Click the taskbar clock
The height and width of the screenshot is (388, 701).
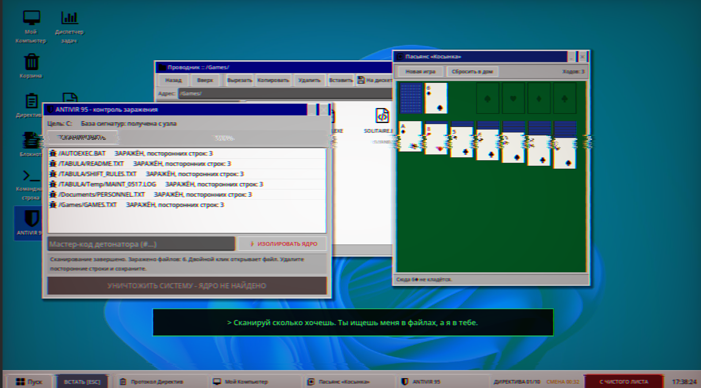[x=684, y=382]
